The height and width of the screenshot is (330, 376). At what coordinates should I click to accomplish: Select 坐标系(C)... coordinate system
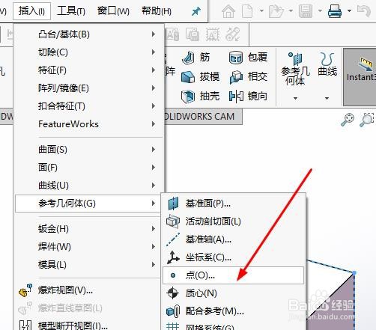coord(233,257)
